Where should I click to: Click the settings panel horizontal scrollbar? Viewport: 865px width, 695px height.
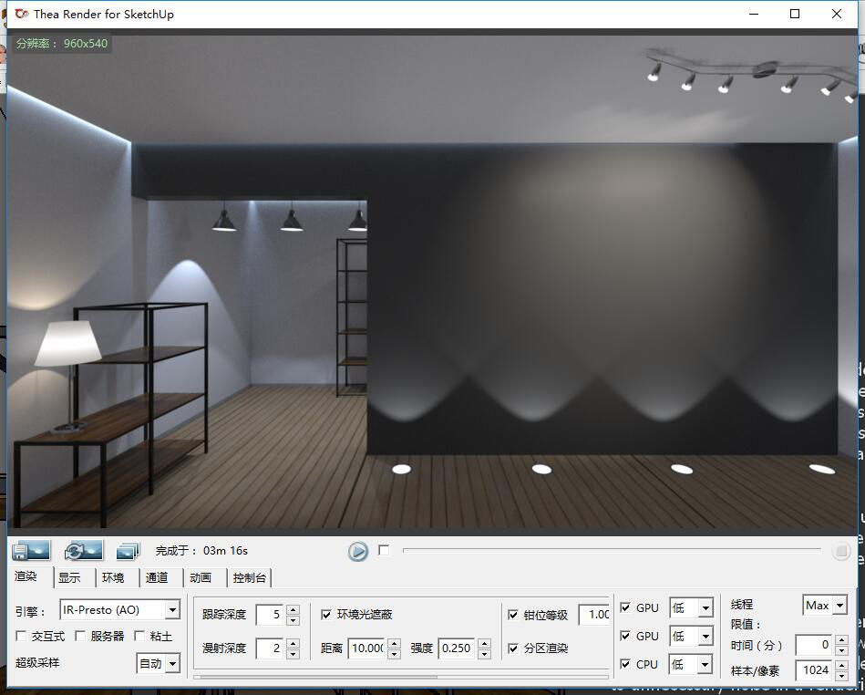pos(401,676)
